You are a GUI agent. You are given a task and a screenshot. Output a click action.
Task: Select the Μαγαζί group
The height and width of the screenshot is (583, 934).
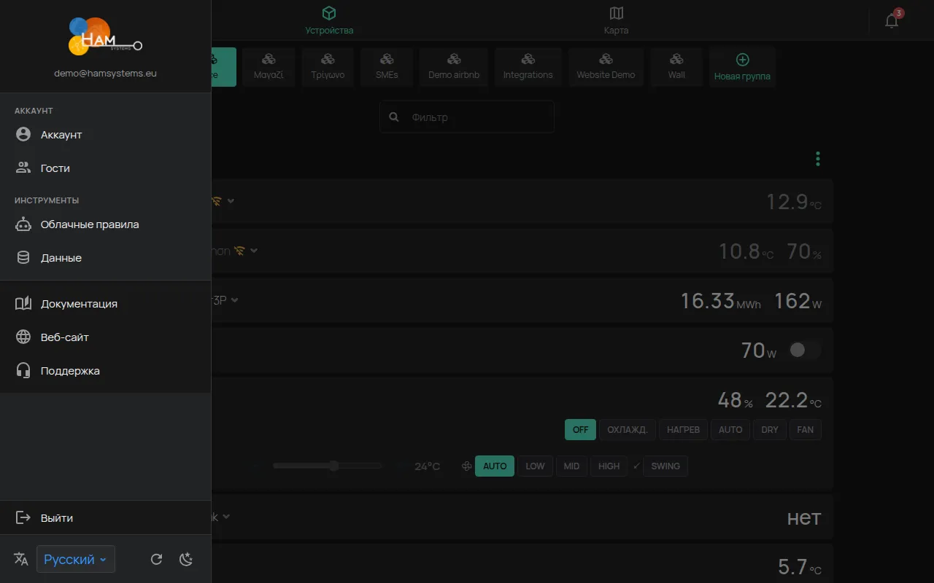pyautogui.click(x=269, y=67)
